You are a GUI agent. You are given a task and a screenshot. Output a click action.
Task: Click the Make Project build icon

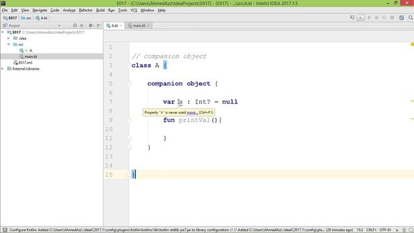352,17
